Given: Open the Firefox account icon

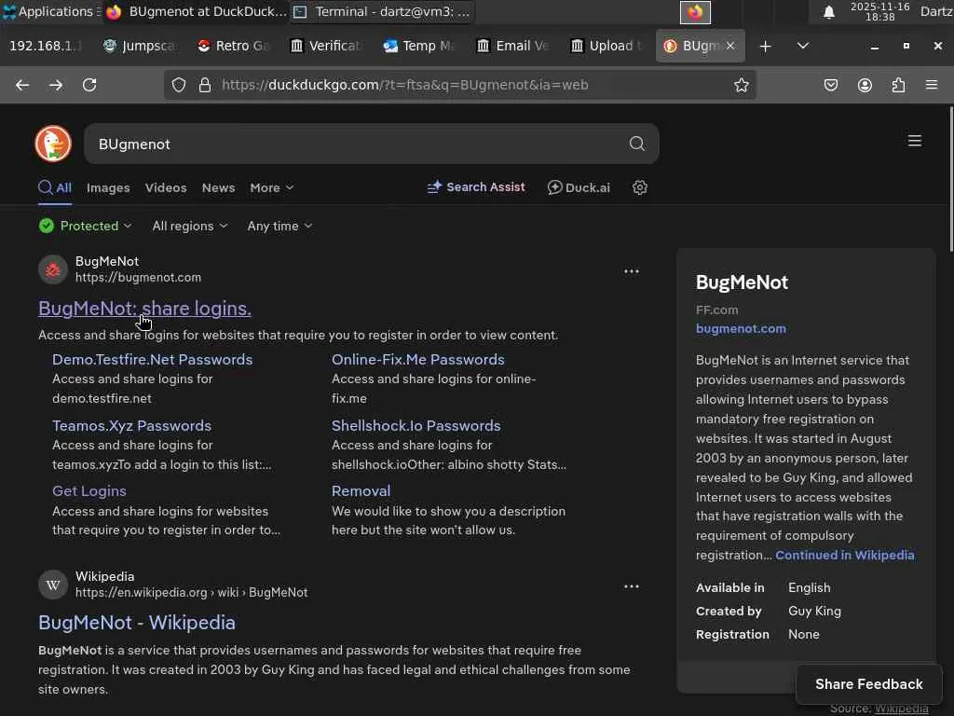Looking at the screenshot, I should tap(865, 85).
